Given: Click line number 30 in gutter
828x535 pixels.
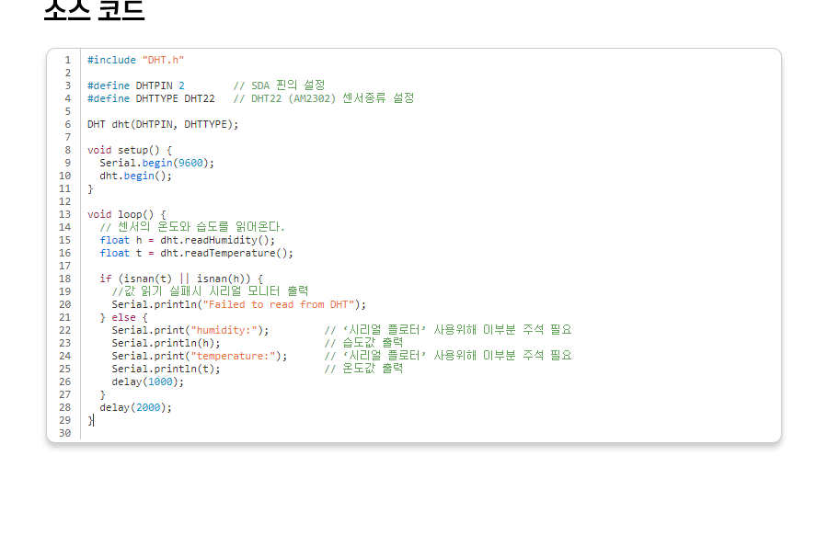Looking at the screenshot, I should [x=64, y=433].
